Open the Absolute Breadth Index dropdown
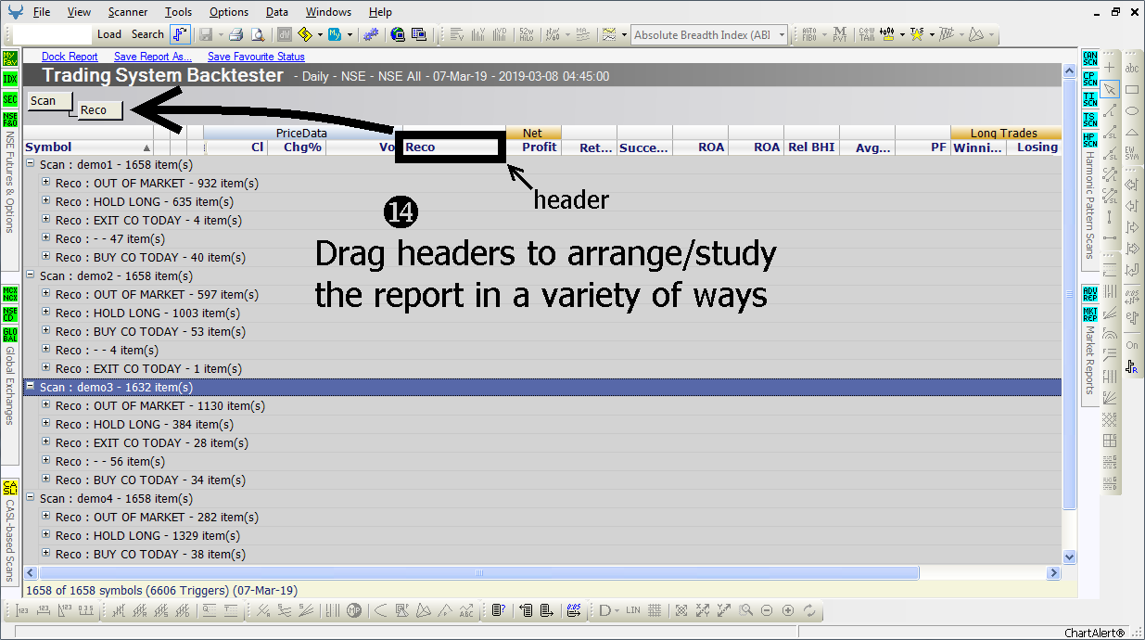This screenshot has width=1145, height=640. pyautogui.click(x=782, y=35)
